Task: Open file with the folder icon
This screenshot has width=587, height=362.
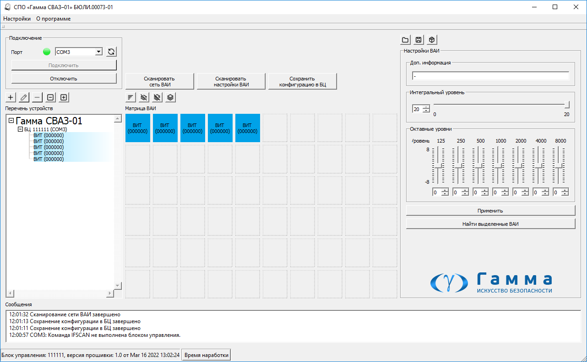Action: point(406,40)
